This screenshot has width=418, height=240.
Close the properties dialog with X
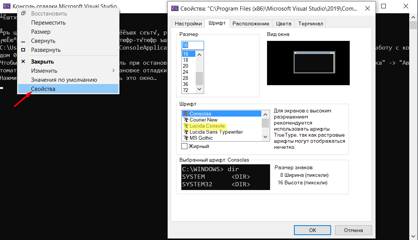point(367,8)
